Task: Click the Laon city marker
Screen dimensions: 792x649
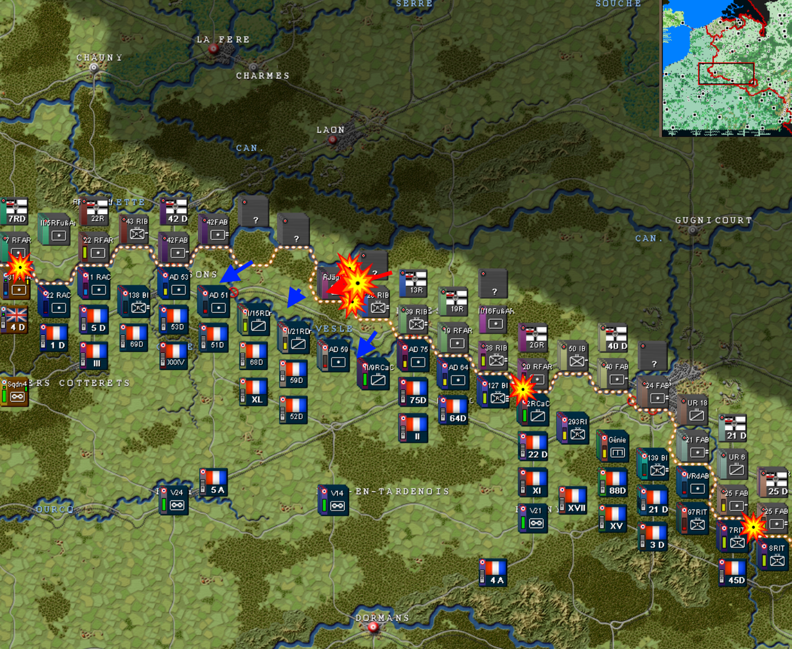Action: 333,140
